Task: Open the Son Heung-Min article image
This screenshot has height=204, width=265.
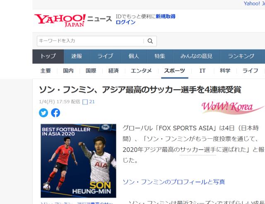Action: click(x=78, y=161)
